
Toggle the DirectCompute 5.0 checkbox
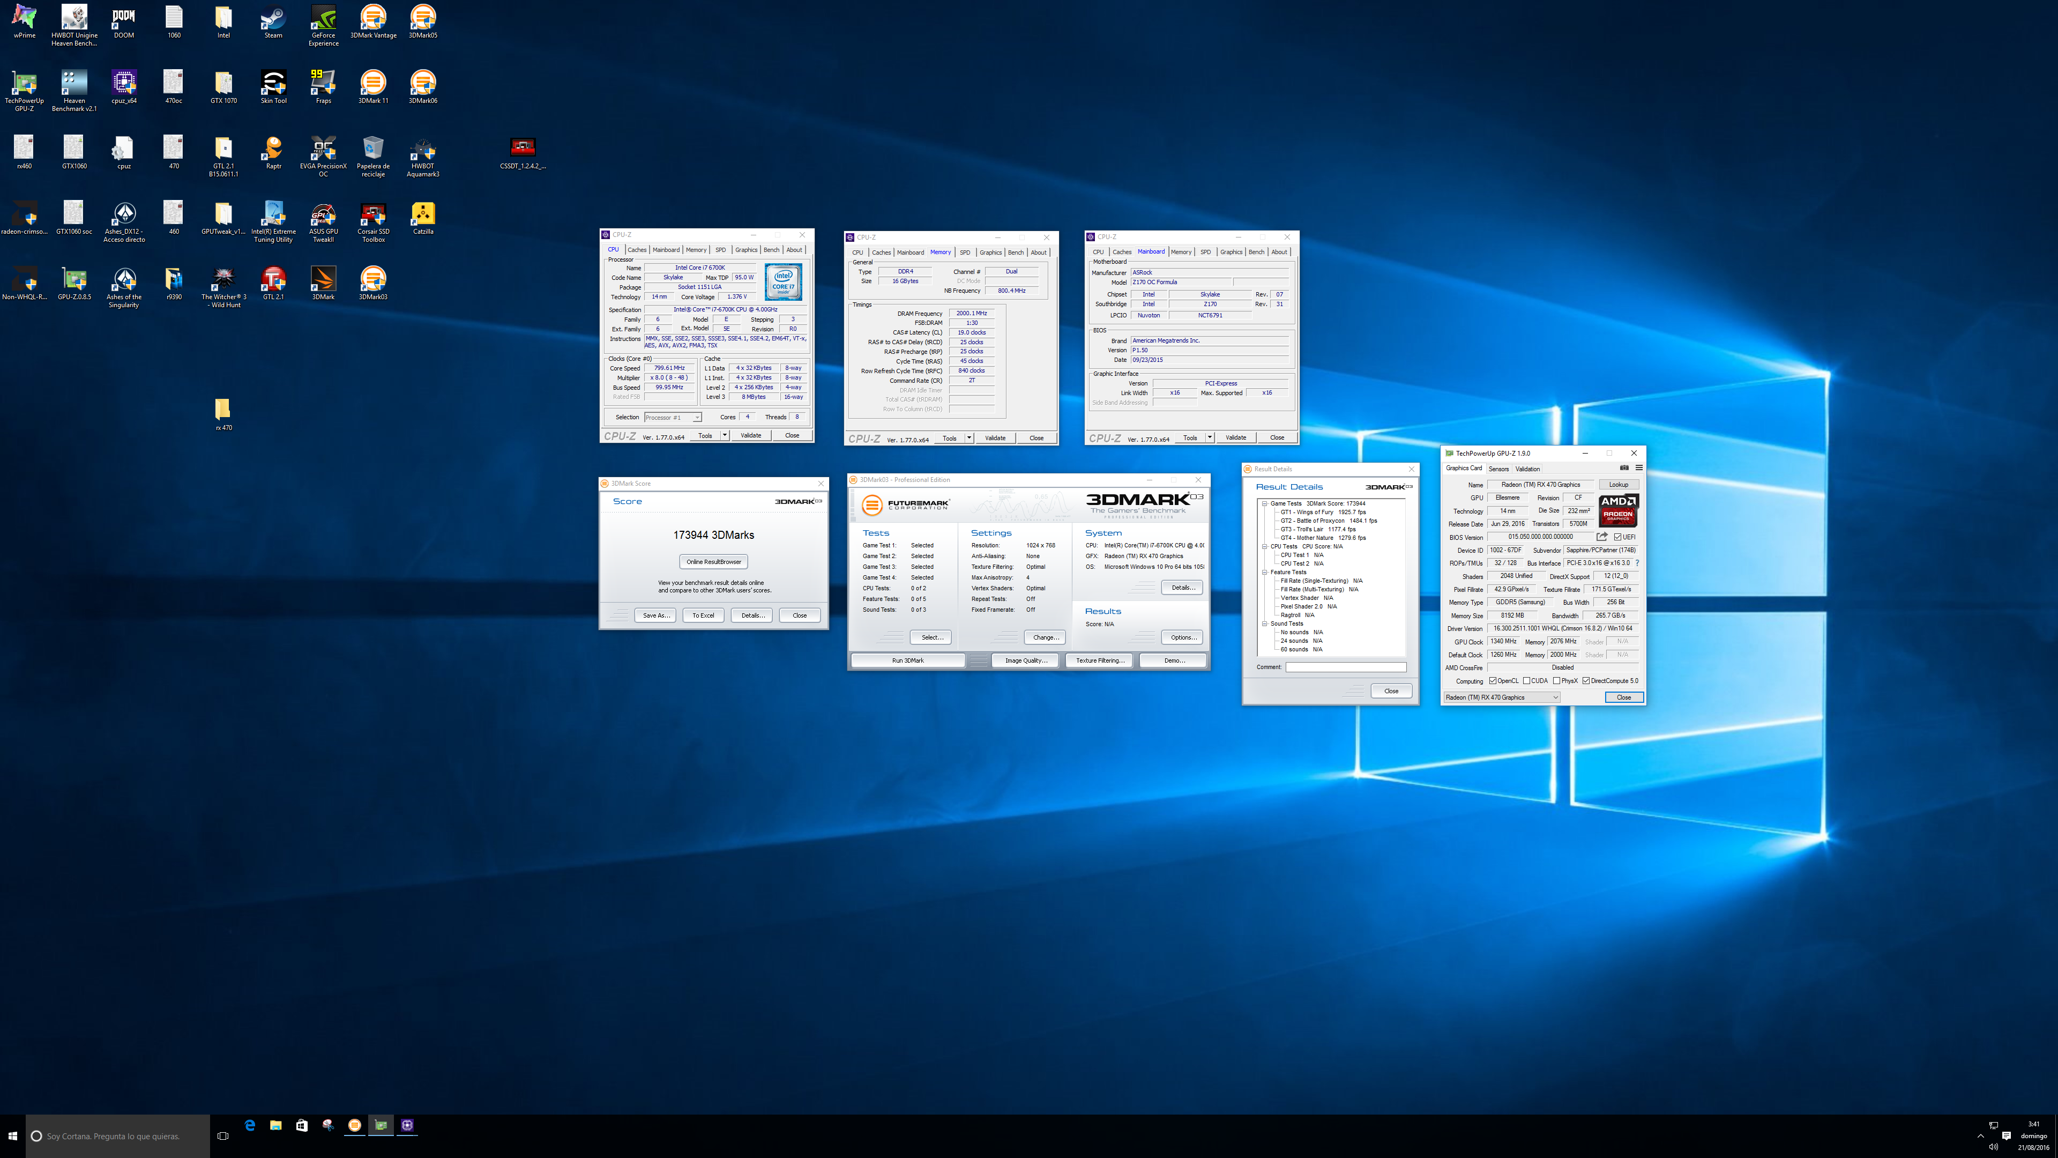coord(1586,681)
